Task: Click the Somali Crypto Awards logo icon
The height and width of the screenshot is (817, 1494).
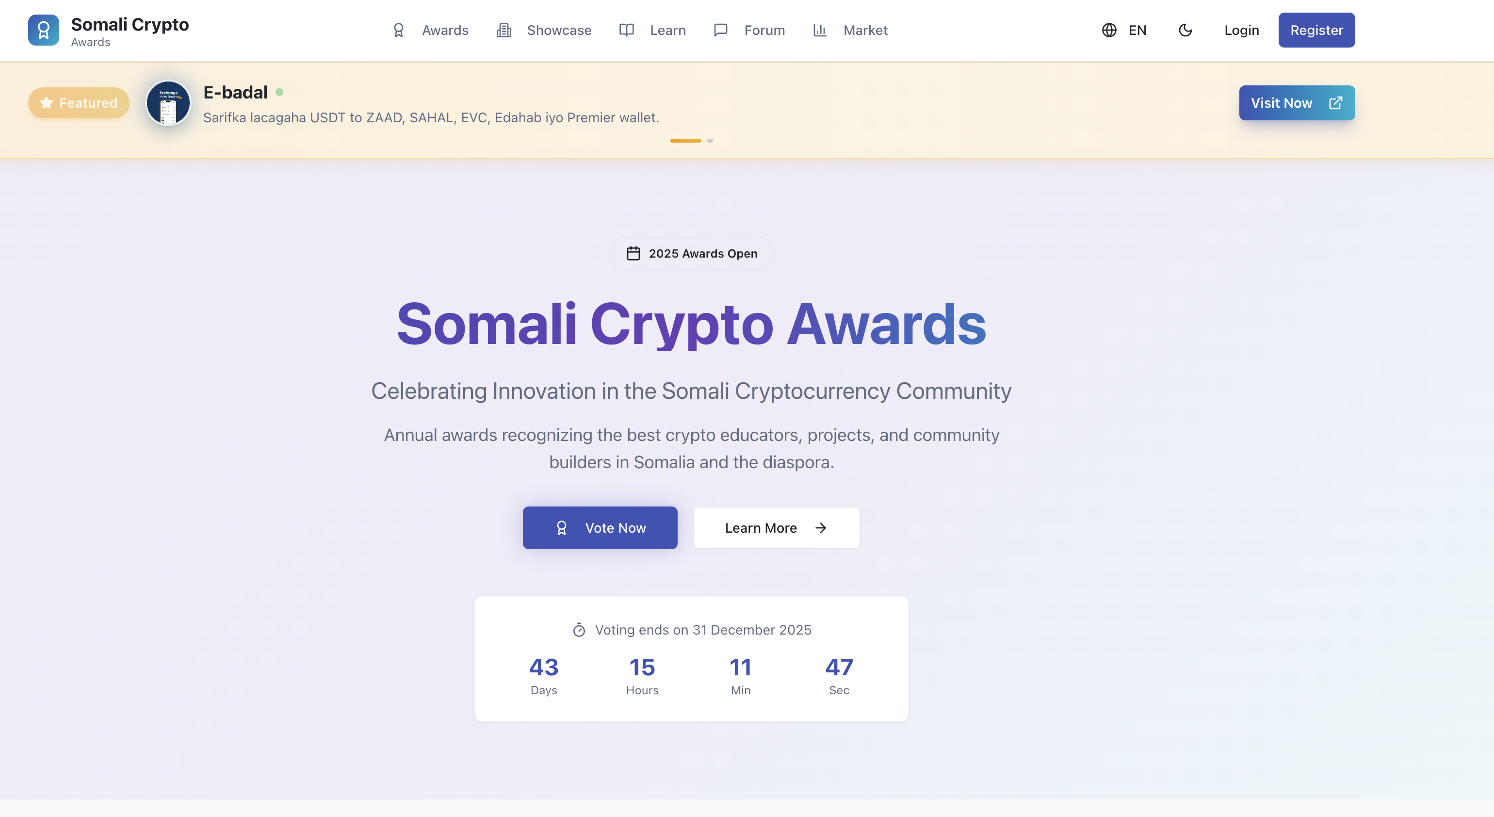Action: (44, 30)
